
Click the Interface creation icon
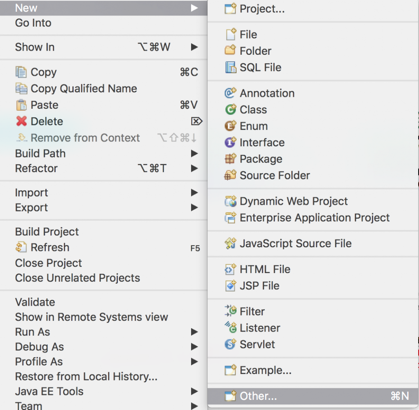coord(230,142)
